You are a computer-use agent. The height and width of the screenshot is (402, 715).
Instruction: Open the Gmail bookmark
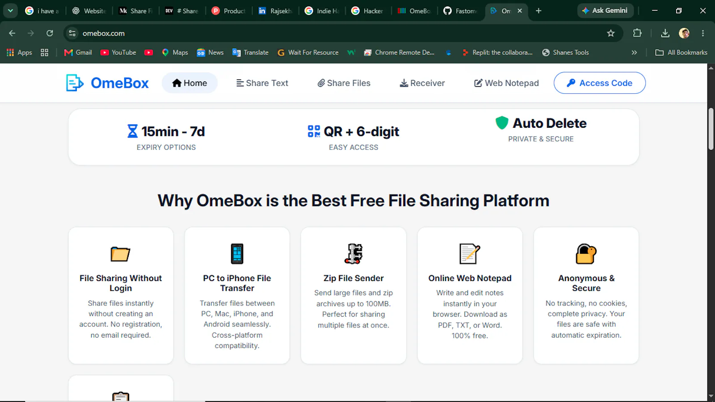click(78, 52)
